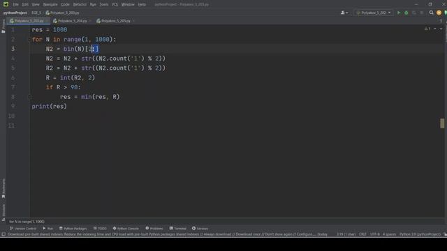Go to previous highlighted error arrow
Image resolution: width=447 pixels, height=251 pixels.
point(435,29)
